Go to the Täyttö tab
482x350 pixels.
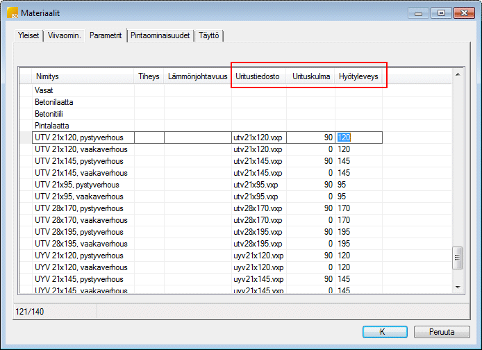click(208, 36)
